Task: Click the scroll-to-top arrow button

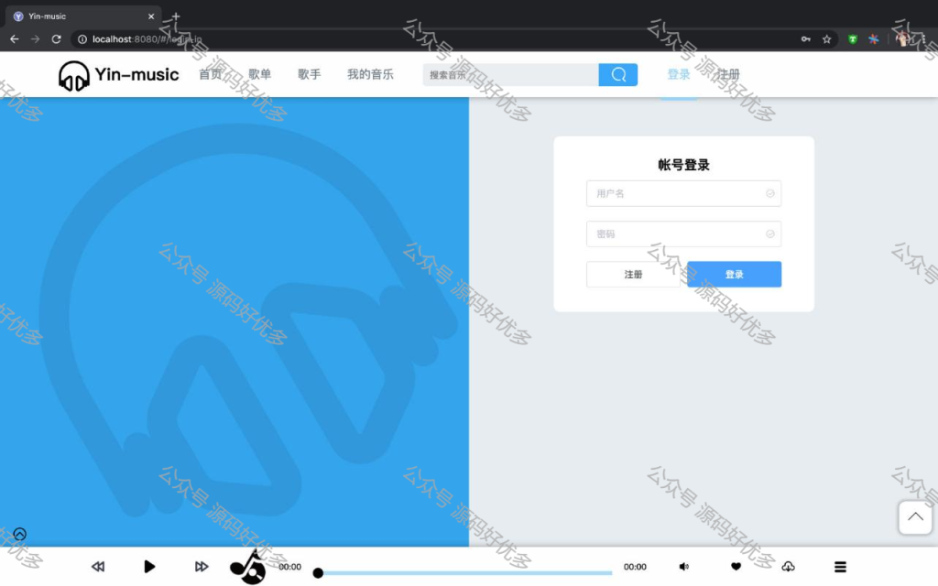Action: (x=915, y=517)
